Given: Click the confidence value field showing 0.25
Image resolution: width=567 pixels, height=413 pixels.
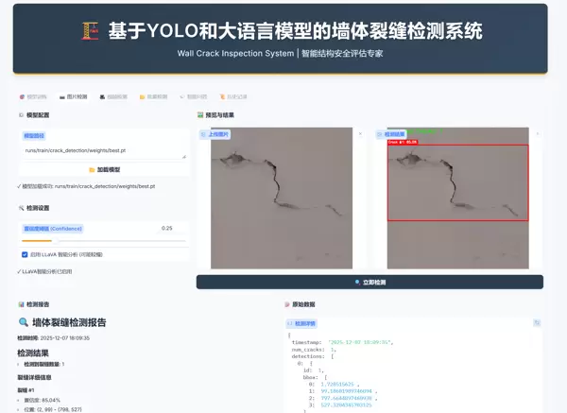Looking at the screenshot, I should 172,228.
